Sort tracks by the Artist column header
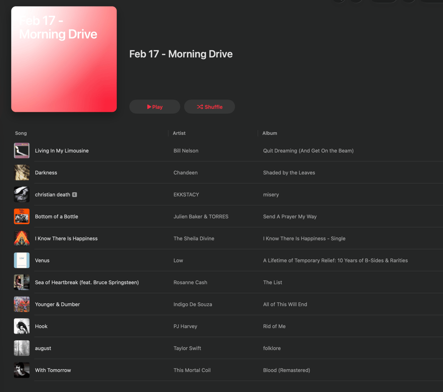Screen dimensions: 443x392 pos(179,133)
